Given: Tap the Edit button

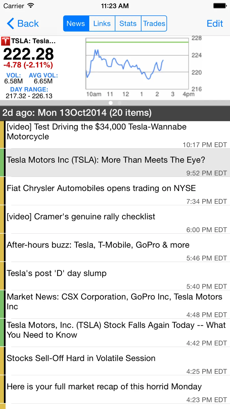Looking at the screenshot, I should (x=215, y=24).
